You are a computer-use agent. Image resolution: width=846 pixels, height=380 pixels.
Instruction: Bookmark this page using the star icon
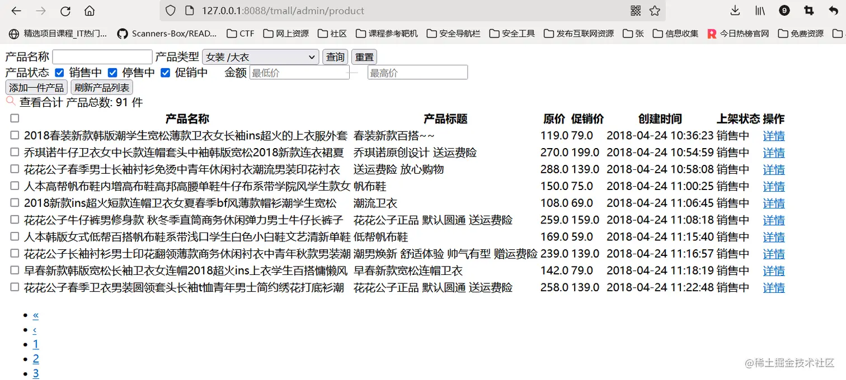click(655, 11)
